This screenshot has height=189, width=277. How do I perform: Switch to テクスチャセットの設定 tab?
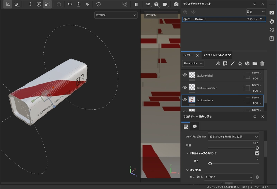point(217,55)
